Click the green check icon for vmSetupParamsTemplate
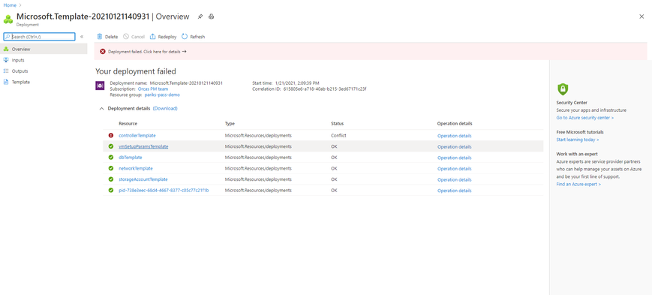 point(111,146)
